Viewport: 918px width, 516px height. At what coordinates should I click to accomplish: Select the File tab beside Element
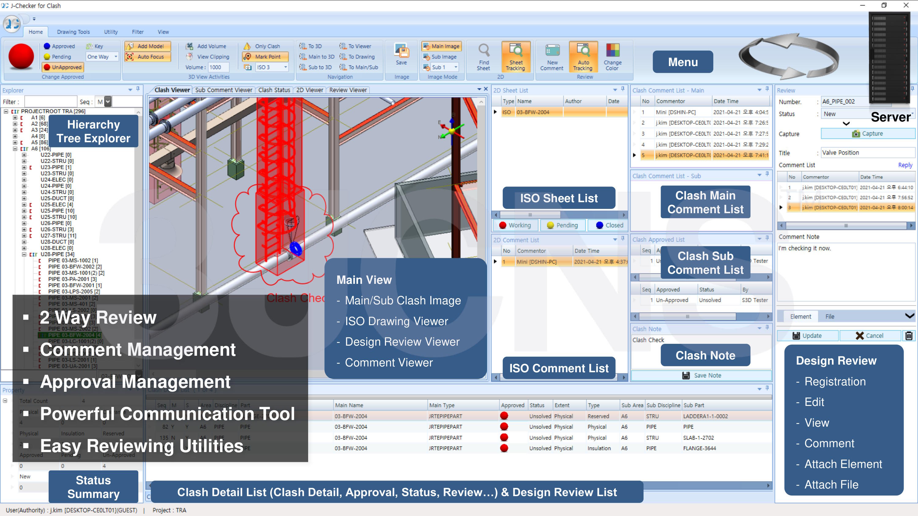pos(830,316)
